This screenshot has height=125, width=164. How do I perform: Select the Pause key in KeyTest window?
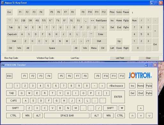126,12
